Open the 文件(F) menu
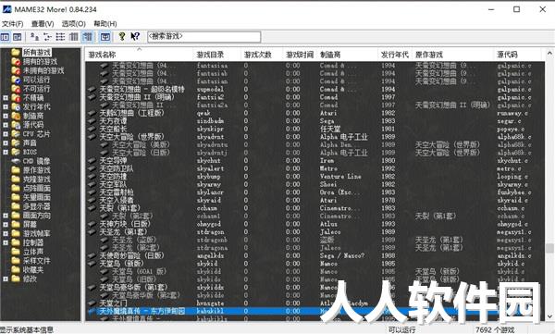 12,24
